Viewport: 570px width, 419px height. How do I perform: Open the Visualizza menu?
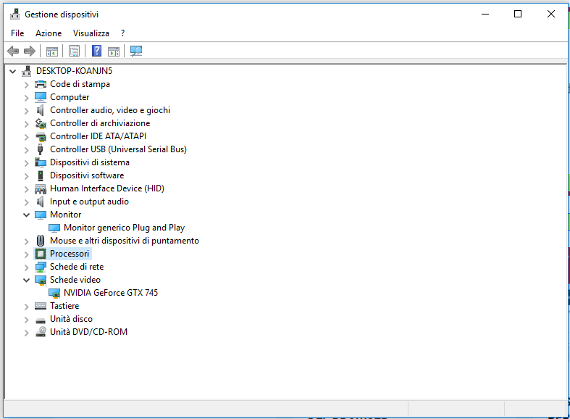(91, 33)
